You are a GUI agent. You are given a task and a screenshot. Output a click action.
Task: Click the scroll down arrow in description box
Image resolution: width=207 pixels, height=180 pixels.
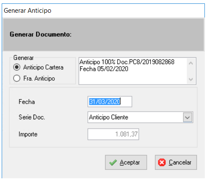tap(191, 79)
